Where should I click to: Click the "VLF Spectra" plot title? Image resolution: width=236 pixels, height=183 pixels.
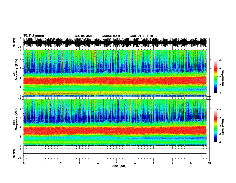coord(34,36)
